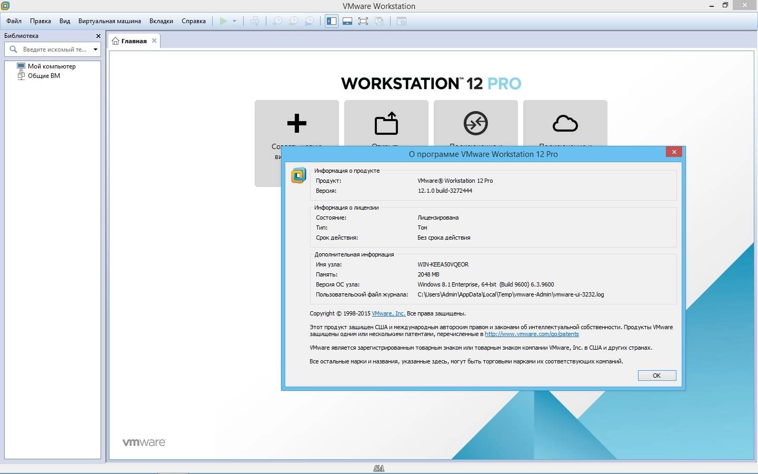Click the VMware product icon in dialog
This screenshot has height=474, width=758.
coord(298,175)
